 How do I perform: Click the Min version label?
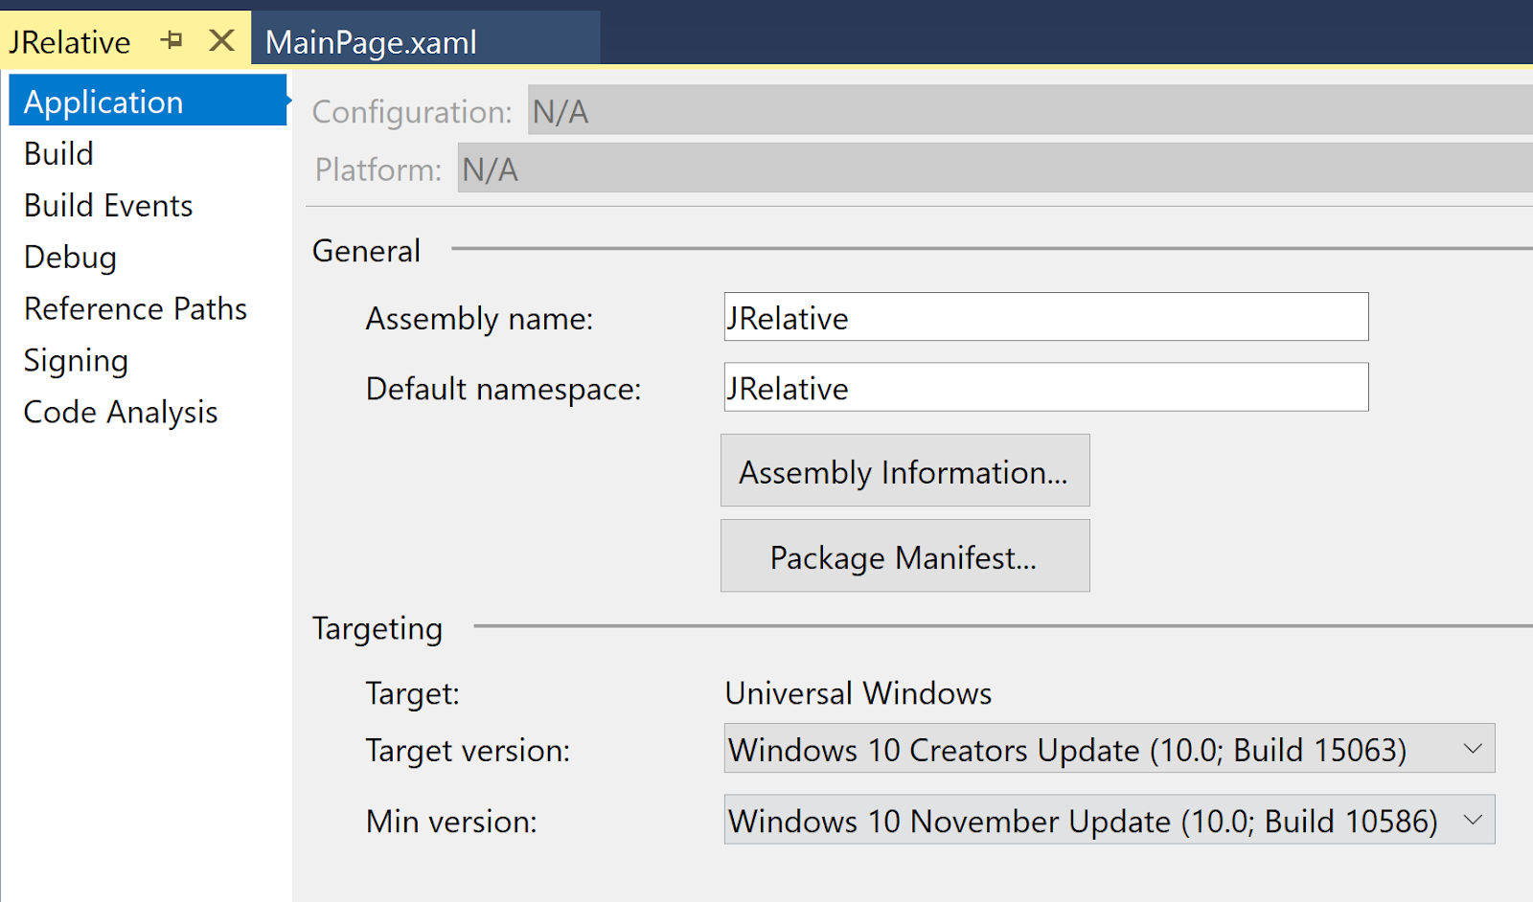point(451,821)
